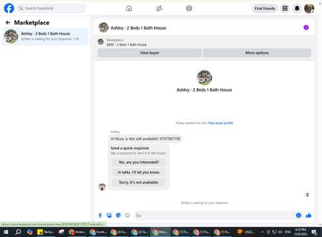
Task: Open the account avatar menu
Action: [309, 8]
